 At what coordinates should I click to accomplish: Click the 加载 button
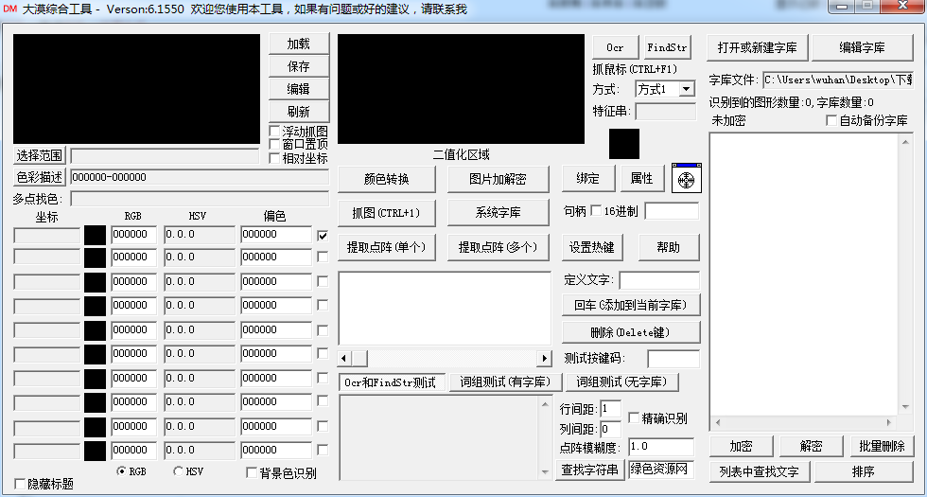coord(298,44)
